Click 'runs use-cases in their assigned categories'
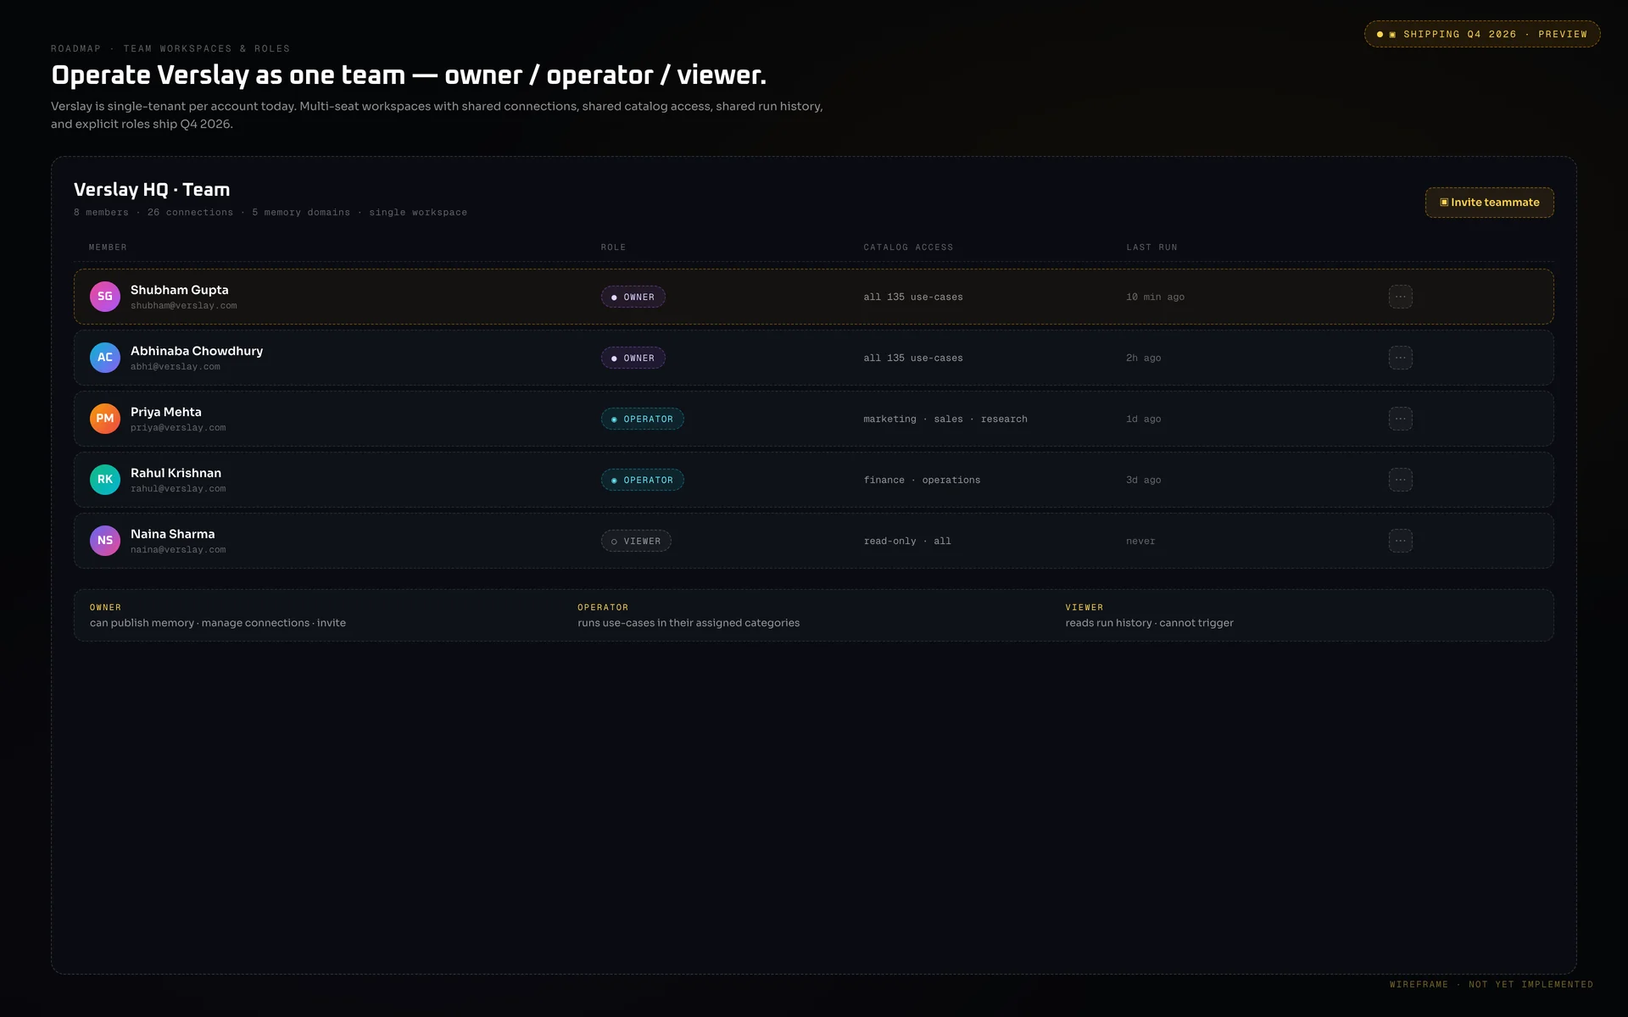This screenshot has height=1017, width=1628. [x=689, y=623]
